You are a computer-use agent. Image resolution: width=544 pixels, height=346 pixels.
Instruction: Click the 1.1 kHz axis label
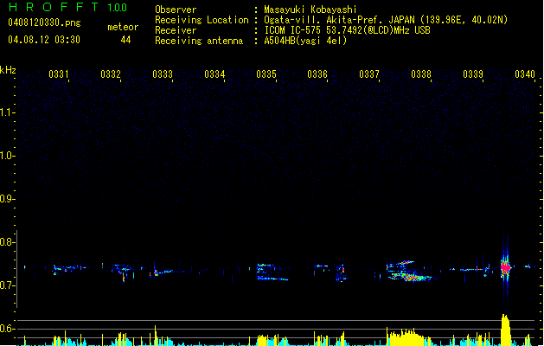click(7, 112)
